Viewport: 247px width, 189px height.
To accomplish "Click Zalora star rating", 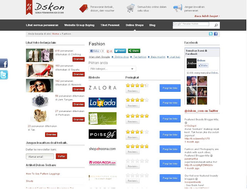I will pos(137,85).
